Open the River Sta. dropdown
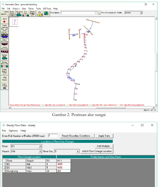This screenshot has height=187, width=158. (x=78, y=151)
